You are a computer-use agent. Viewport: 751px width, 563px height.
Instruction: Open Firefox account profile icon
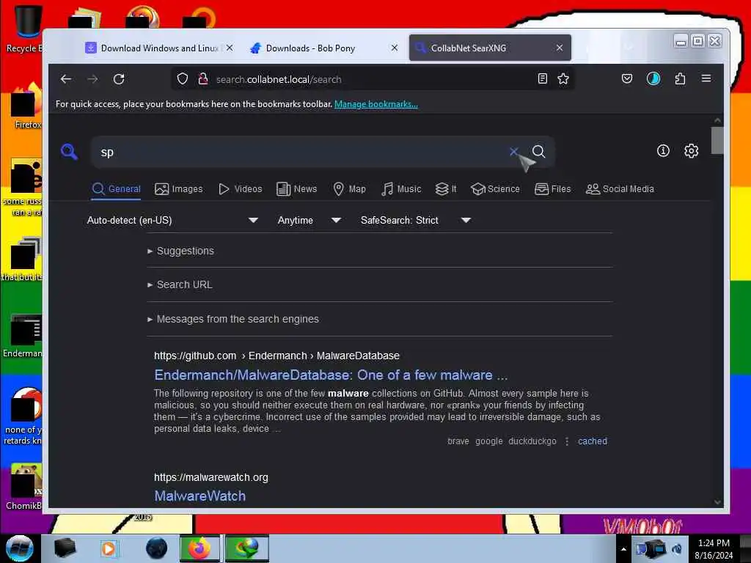[653, 79]
